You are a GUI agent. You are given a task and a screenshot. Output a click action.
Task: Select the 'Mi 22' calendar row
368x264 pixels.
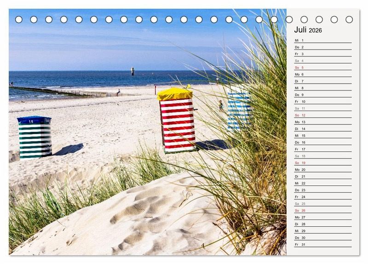coord(323,183)
